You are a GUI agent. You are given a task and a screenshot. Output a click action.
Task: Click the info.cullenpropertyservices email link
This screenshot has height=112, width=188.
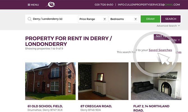[149, 5]
